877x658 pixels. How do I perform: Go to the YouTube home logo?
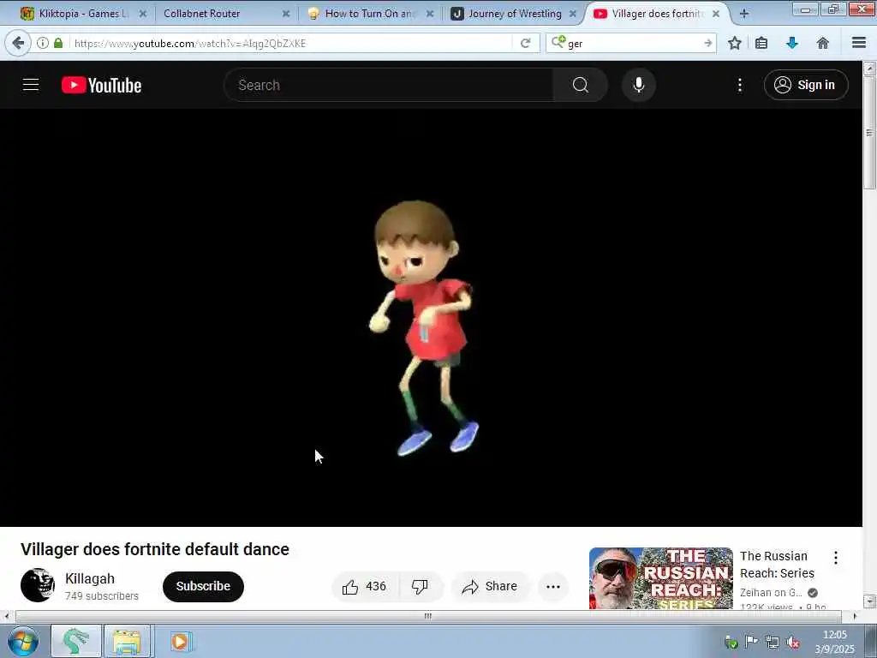[x=101, y=85]
